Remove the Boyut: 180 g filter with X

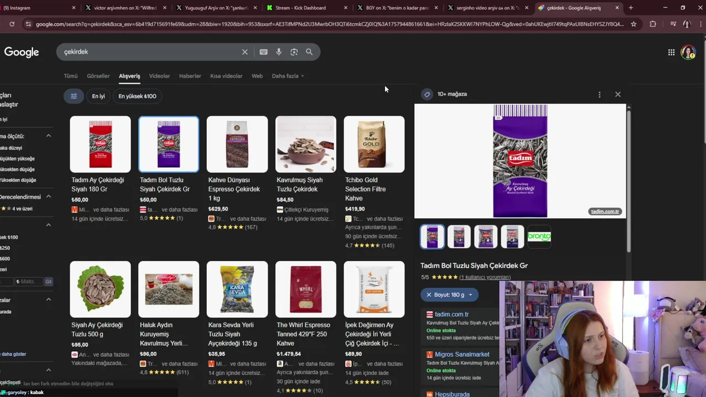coord(429,295)
